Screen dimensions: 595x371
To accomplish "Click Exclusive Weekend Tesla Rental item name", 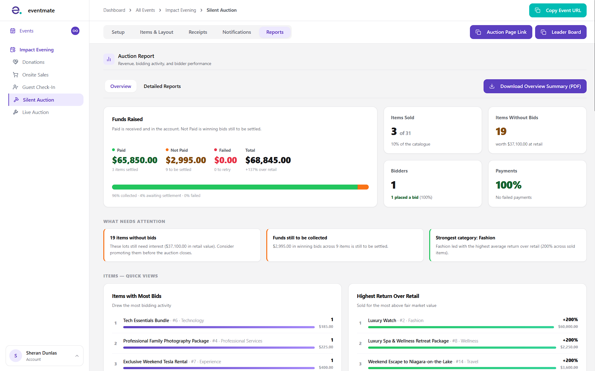I will tap(155, 361).
